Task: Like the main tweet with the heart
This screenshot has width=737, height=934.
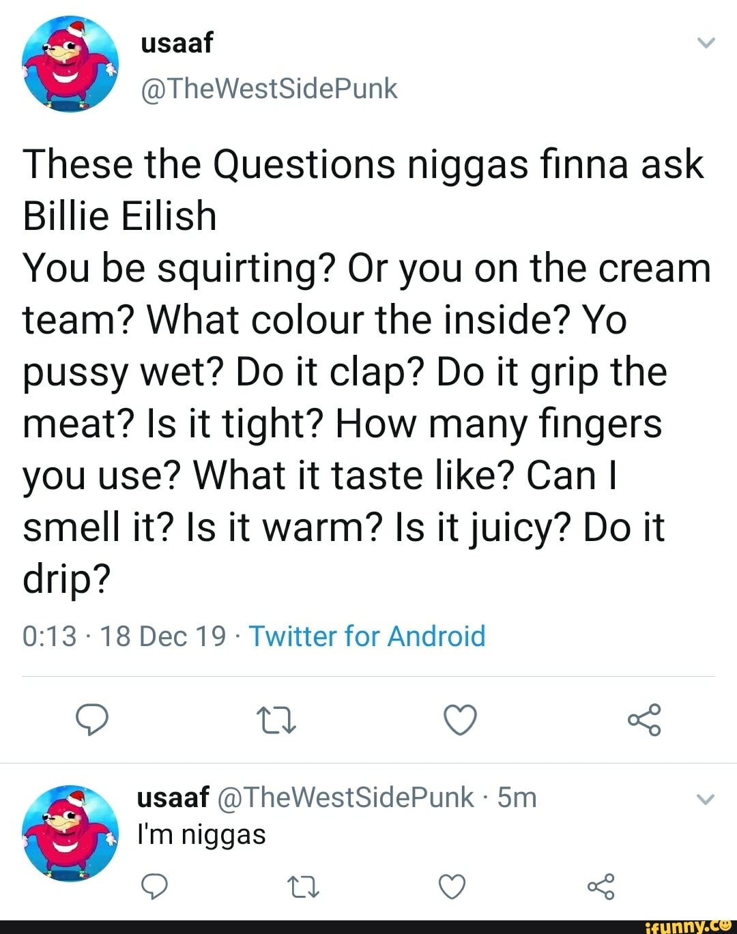Action: pos(460,720)
